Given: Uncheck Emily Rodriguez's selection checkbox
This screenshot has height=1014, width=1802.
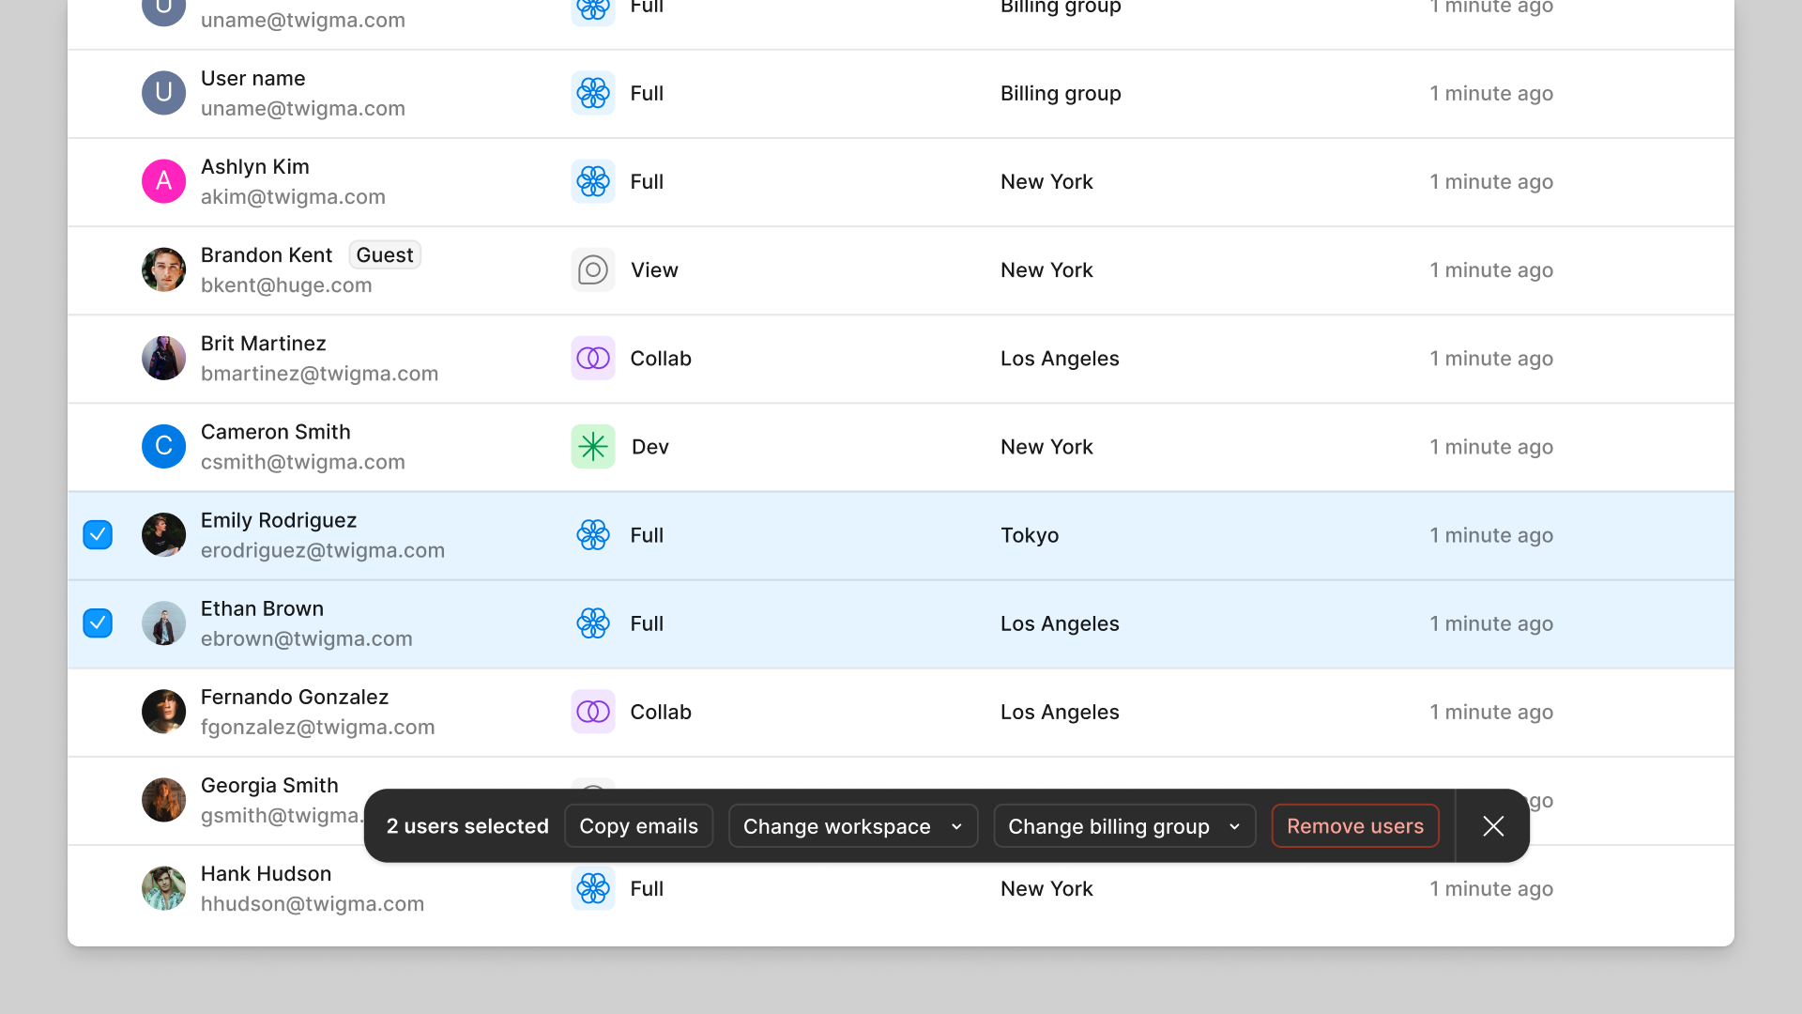Looking at the screenshot, I should 98,535.
